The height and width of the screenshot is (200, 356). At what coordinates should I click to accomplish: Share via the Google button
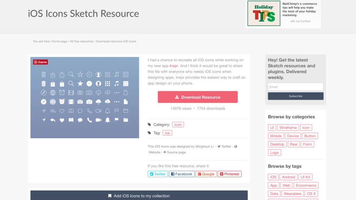click(x=206, y=174)
